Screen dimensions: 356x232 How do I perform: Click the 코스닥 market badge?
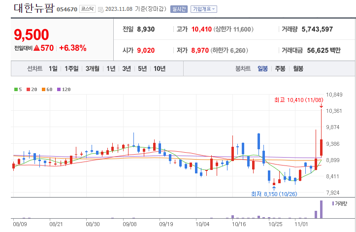[88, 9]
